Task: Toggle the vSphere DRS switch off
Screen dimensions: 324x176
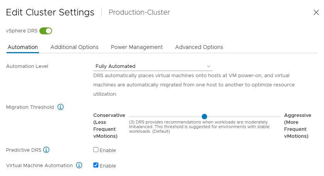Action: tap(46, 31)
